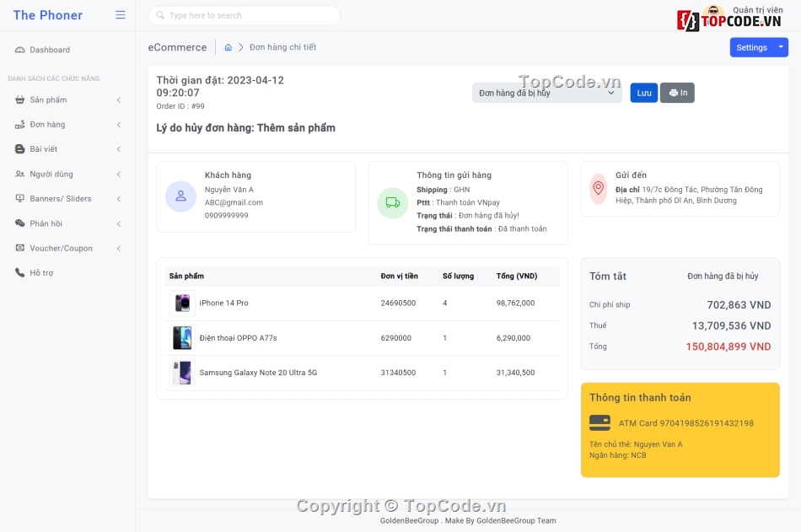Click the Dashboard icon in sidebar
Image resolution: width=801 pixels, height=532 pixels.
click(20, 50)
